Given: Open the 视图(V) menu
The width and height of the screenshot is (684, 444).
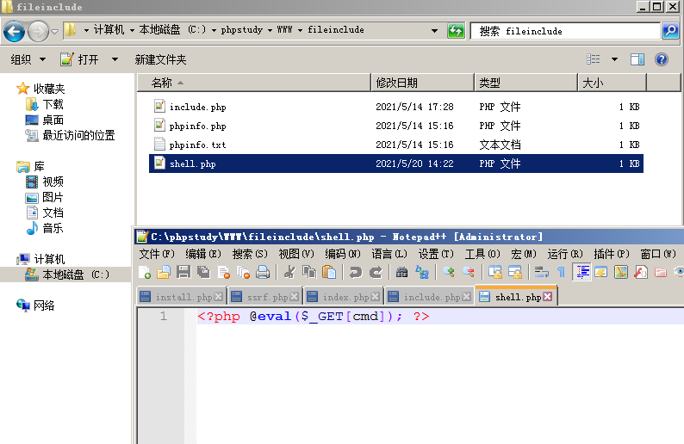Looking at the screenshot, I should pyautogui.click(x=296, y=254).
